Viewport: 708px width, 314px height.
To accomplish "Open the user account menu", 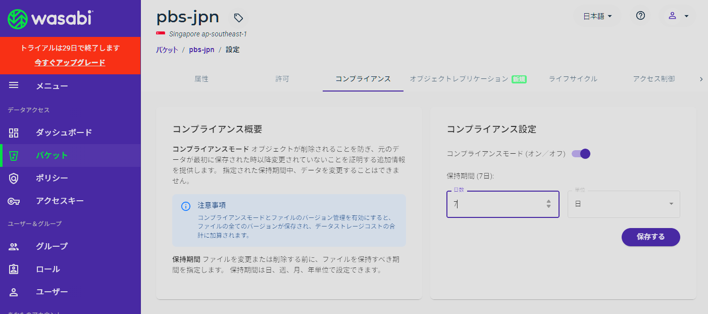I will coord(678,16).
